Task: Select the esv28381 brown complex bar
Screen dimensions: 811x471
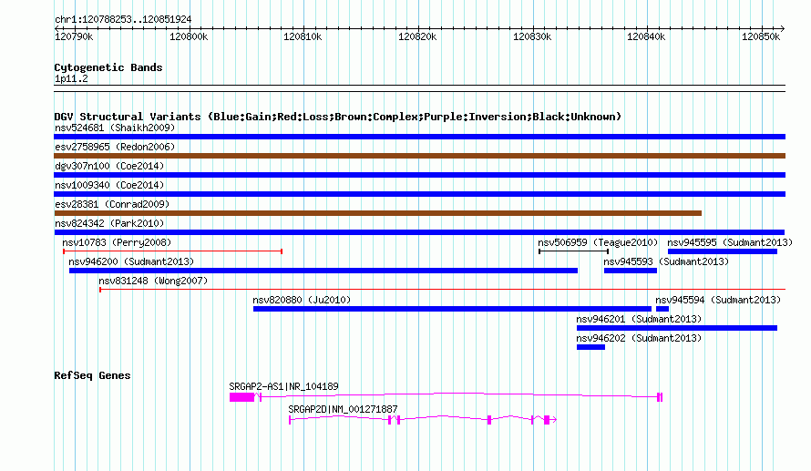Action: (377, 213)
